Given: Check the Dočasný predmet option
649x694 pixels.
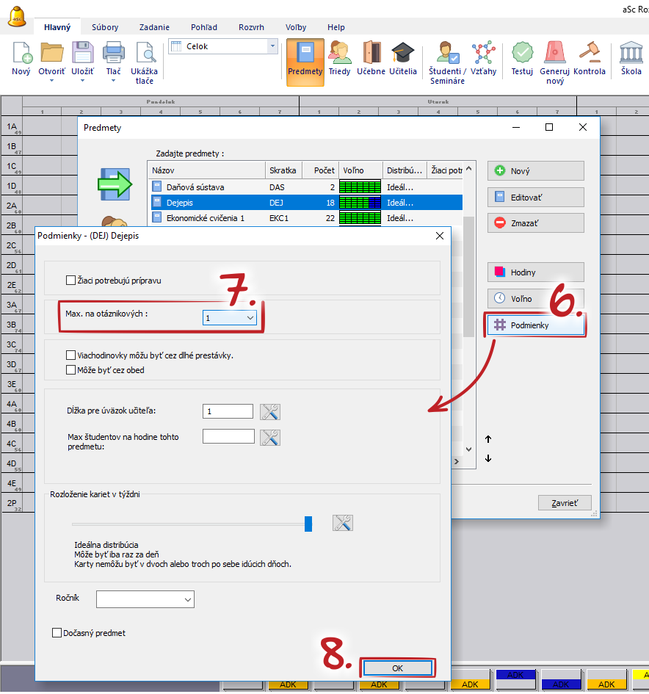Looking at the screenshot, I should coord(58,632).
